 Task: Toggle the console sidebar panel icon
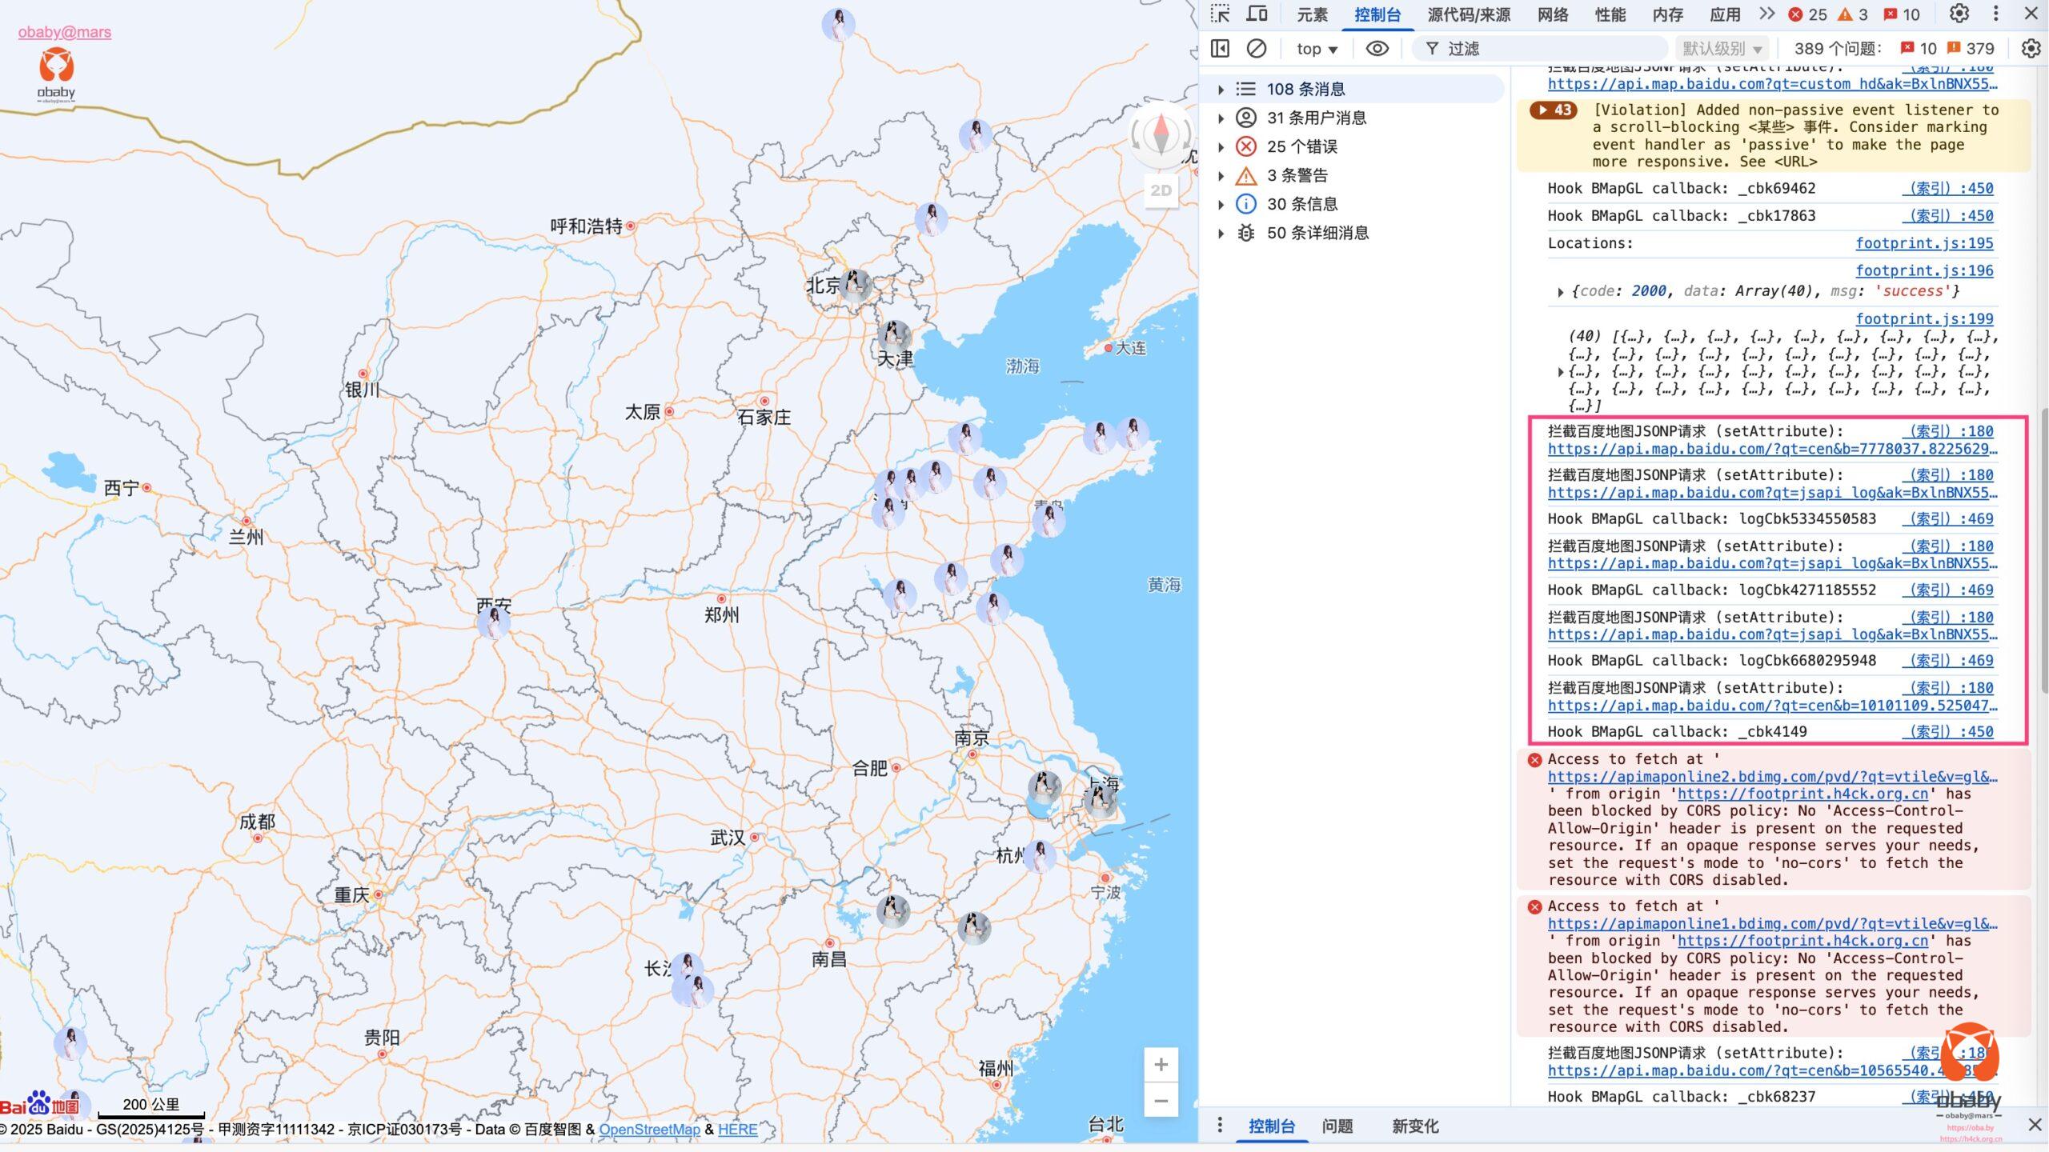(x=1220, y=49)
